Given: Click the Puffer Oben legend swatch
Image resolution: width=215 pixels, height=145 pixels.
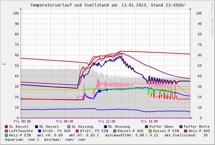Looking at the screenshot, I should tap(147, 127).
